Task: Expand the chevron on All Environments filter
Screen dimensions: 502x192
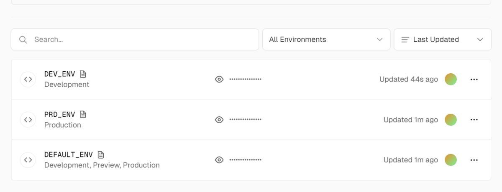Action: [380, 40]
